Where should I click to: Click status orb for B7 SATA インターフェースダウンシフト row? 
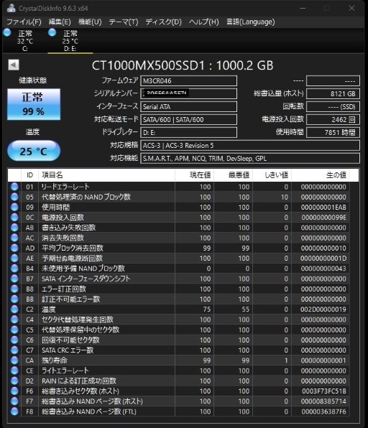14,279
